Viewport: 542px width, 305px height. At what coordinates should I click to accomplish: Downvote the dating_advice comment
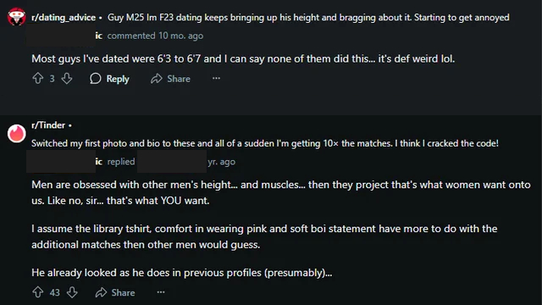point(67,79)
